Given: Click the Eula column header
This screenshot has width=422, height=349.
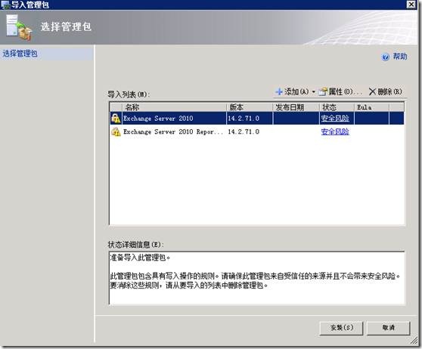Looking at the screenshot, I should pyautogui.click(x=371, y=107).
